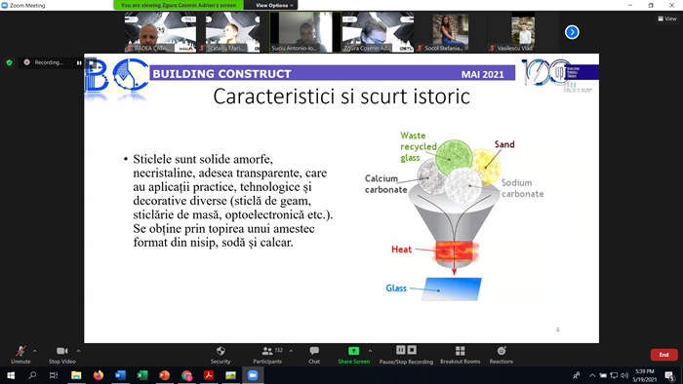Image resolution: width=683 pixels, height=384 pixels.
Task: Pause recording from Recording indicator
Action: [x=79, y=62]
